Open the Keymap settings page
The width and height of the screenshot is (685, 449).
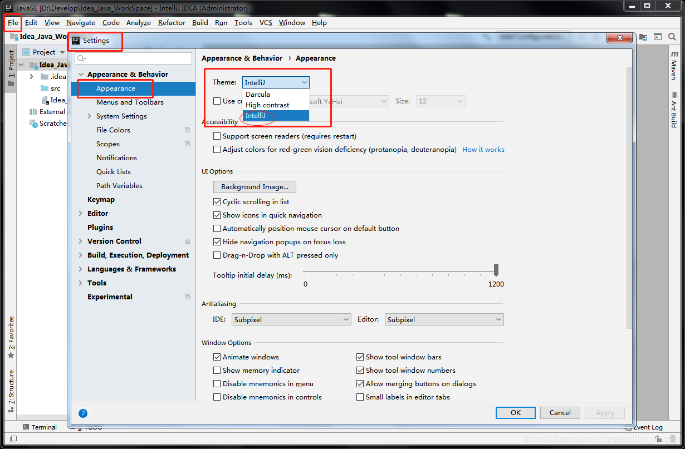tap(101, 200)
